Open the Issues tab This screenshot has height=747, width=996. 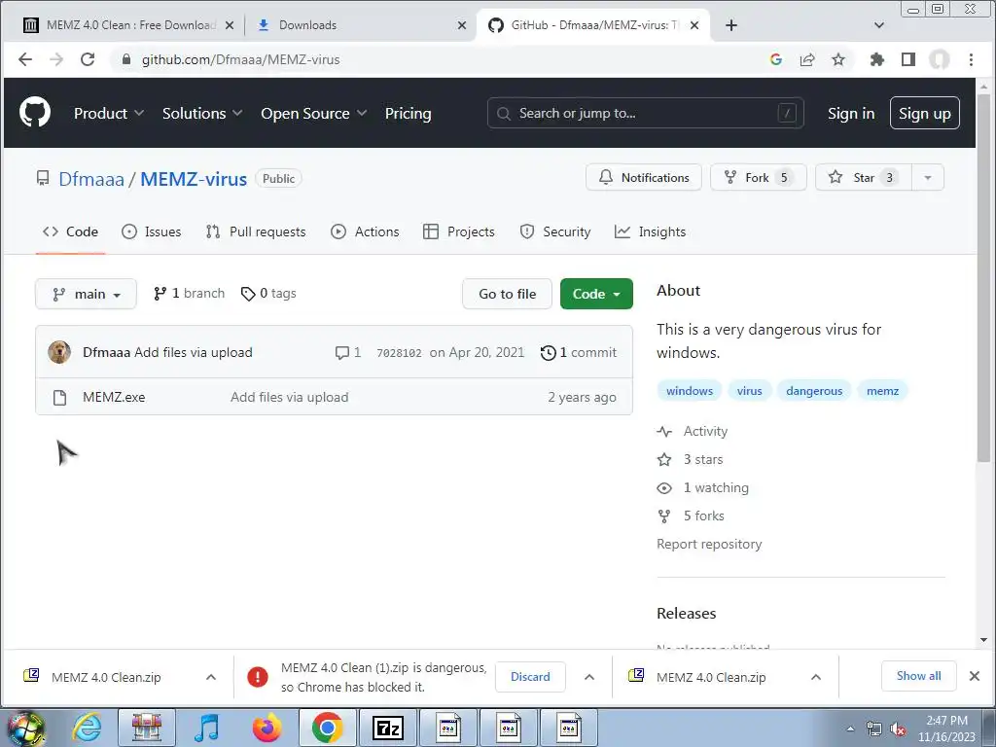click(151, 231)
